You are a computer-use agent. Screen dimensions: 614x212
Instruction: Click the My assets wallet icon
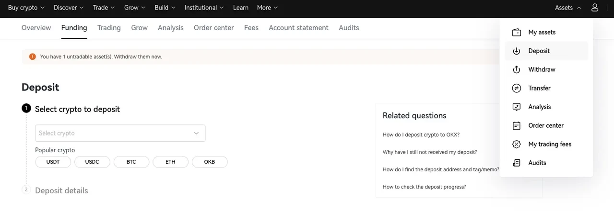click(517, 32)
